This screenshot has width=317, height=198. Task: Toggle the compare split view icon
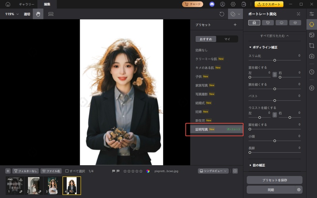point(235,171)
